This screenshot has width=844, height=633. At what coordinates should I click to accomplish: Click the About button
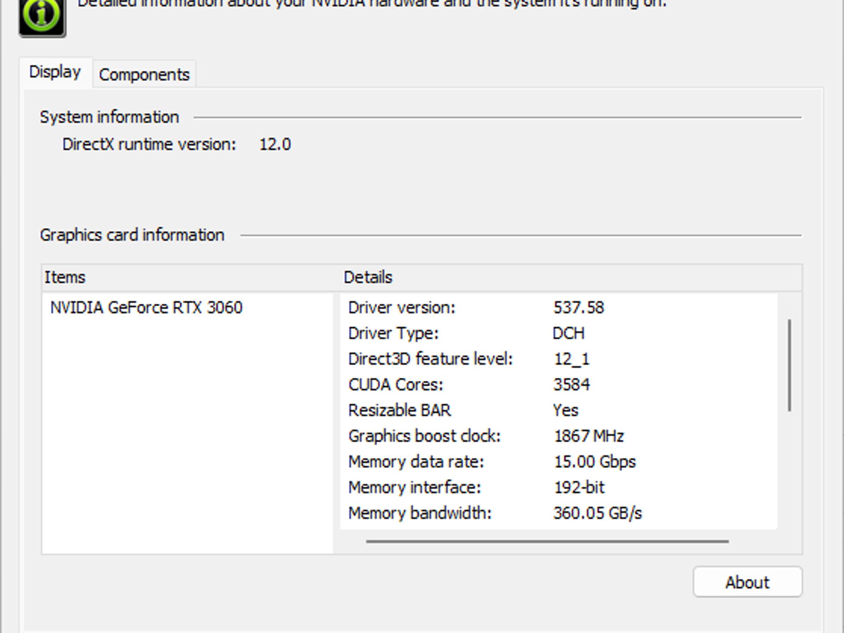coord(748,582)
